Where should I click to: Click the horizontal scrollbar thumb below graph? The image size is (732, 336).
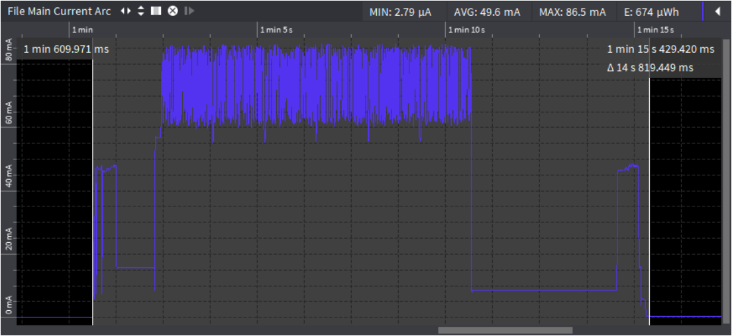(505, 330)
